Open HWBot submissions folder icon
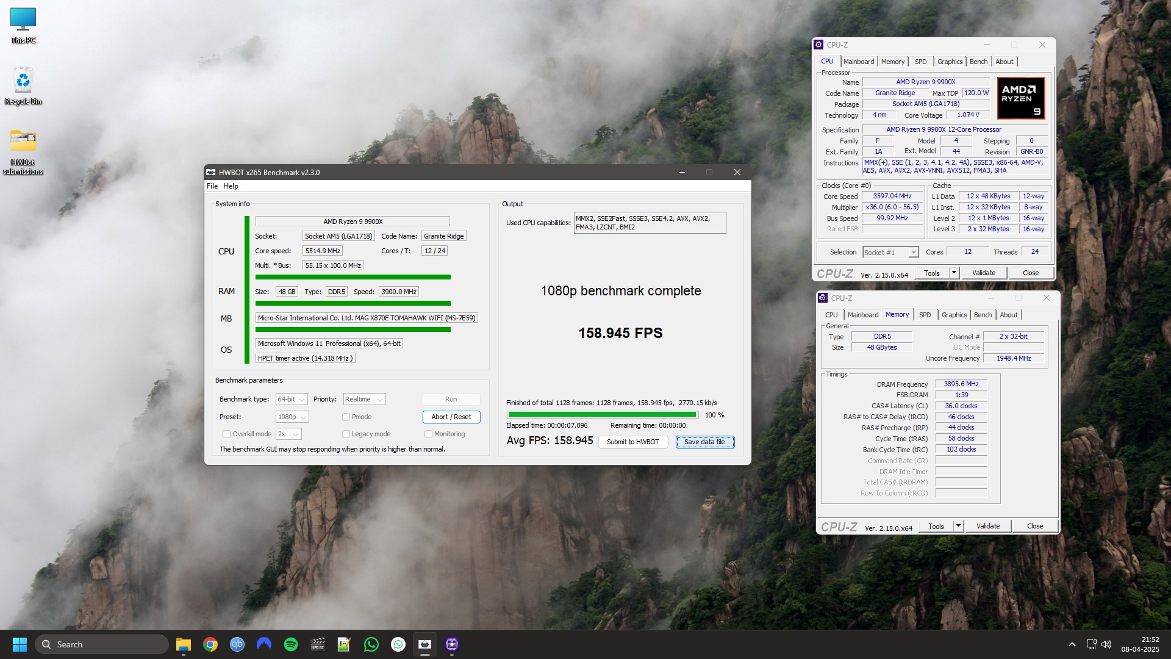This screenshot has height=659, width=1171. 23,151
